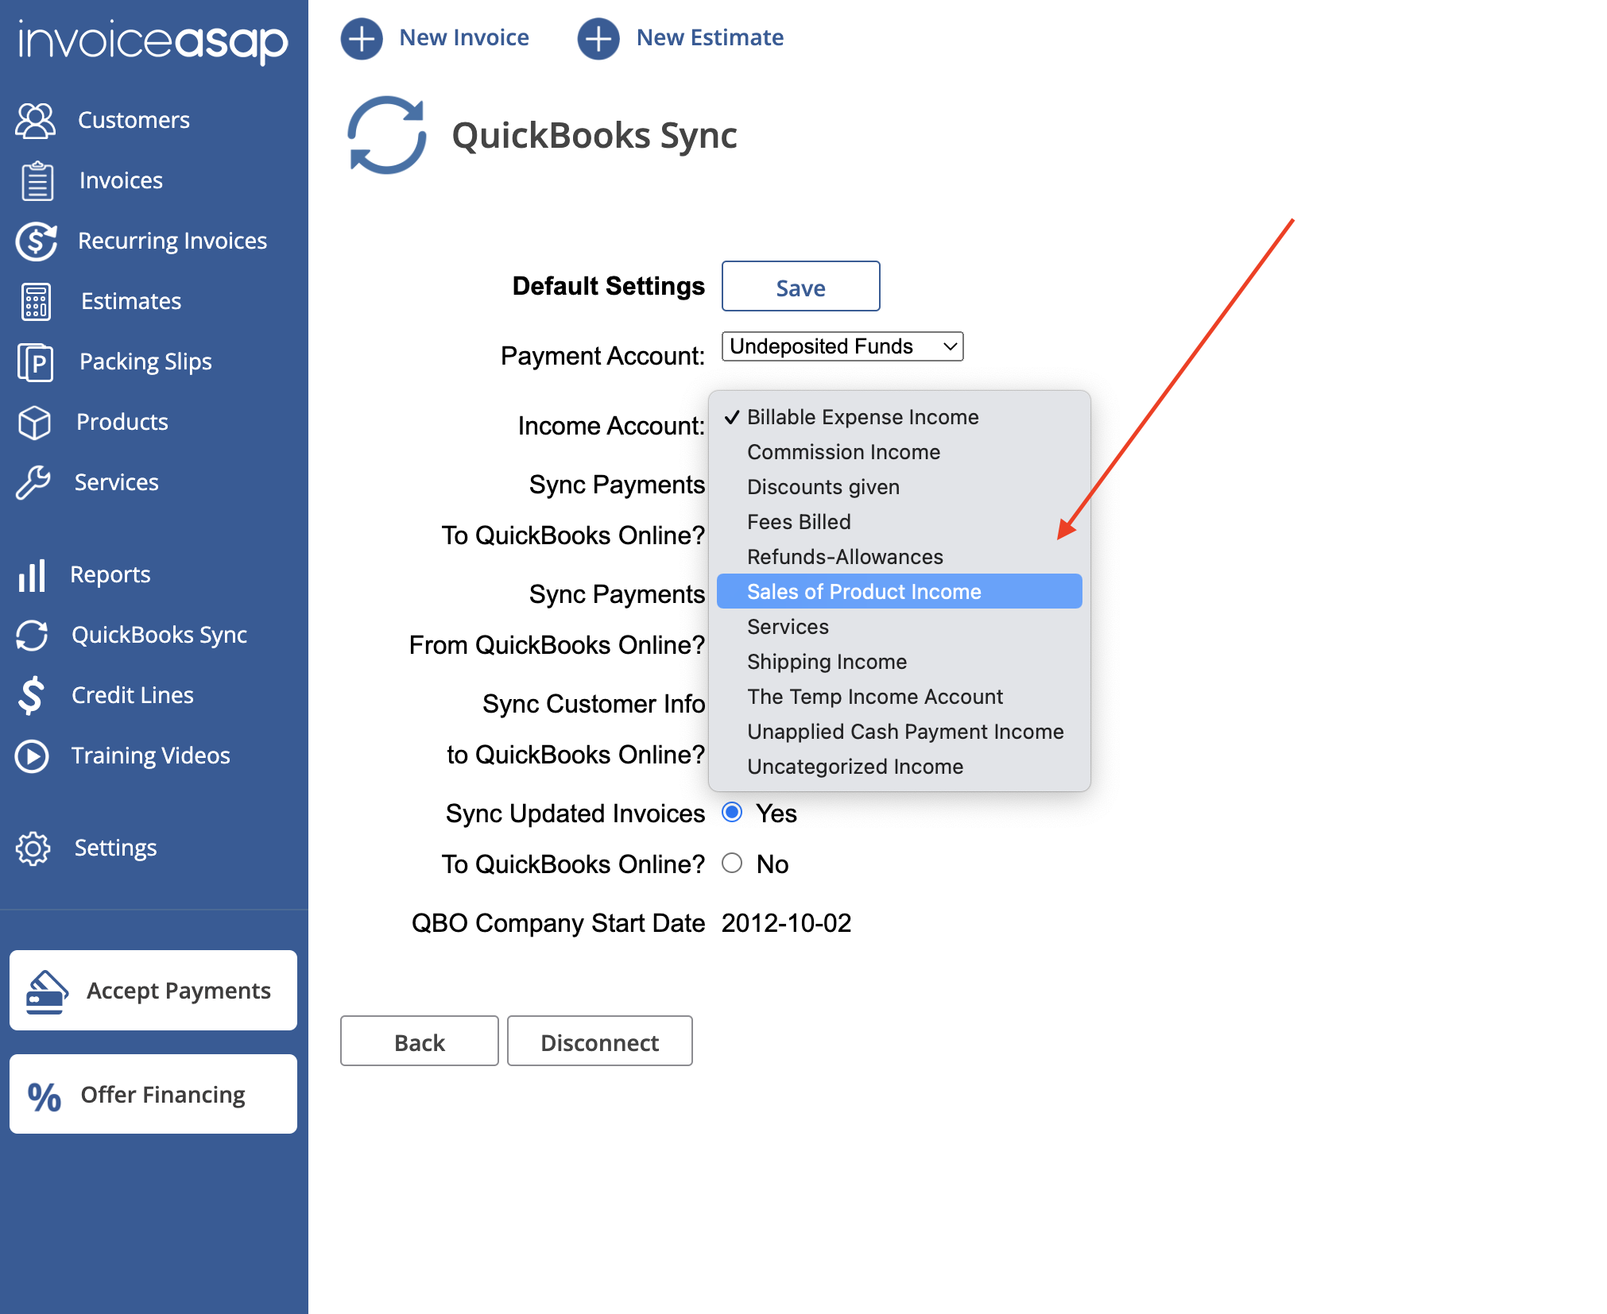The height and width of the screenshot is (1314, 1607).
Task: Click the New Estimate plus icon
Action: (598, 38)
